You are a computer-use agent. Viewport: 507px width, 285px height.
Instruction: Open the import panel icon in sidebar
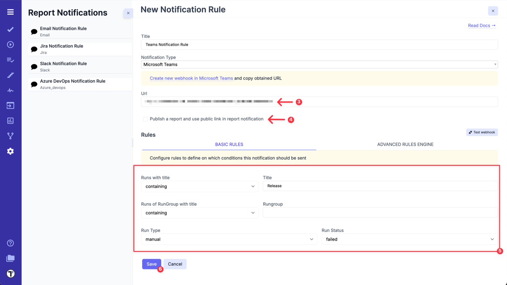10,105
